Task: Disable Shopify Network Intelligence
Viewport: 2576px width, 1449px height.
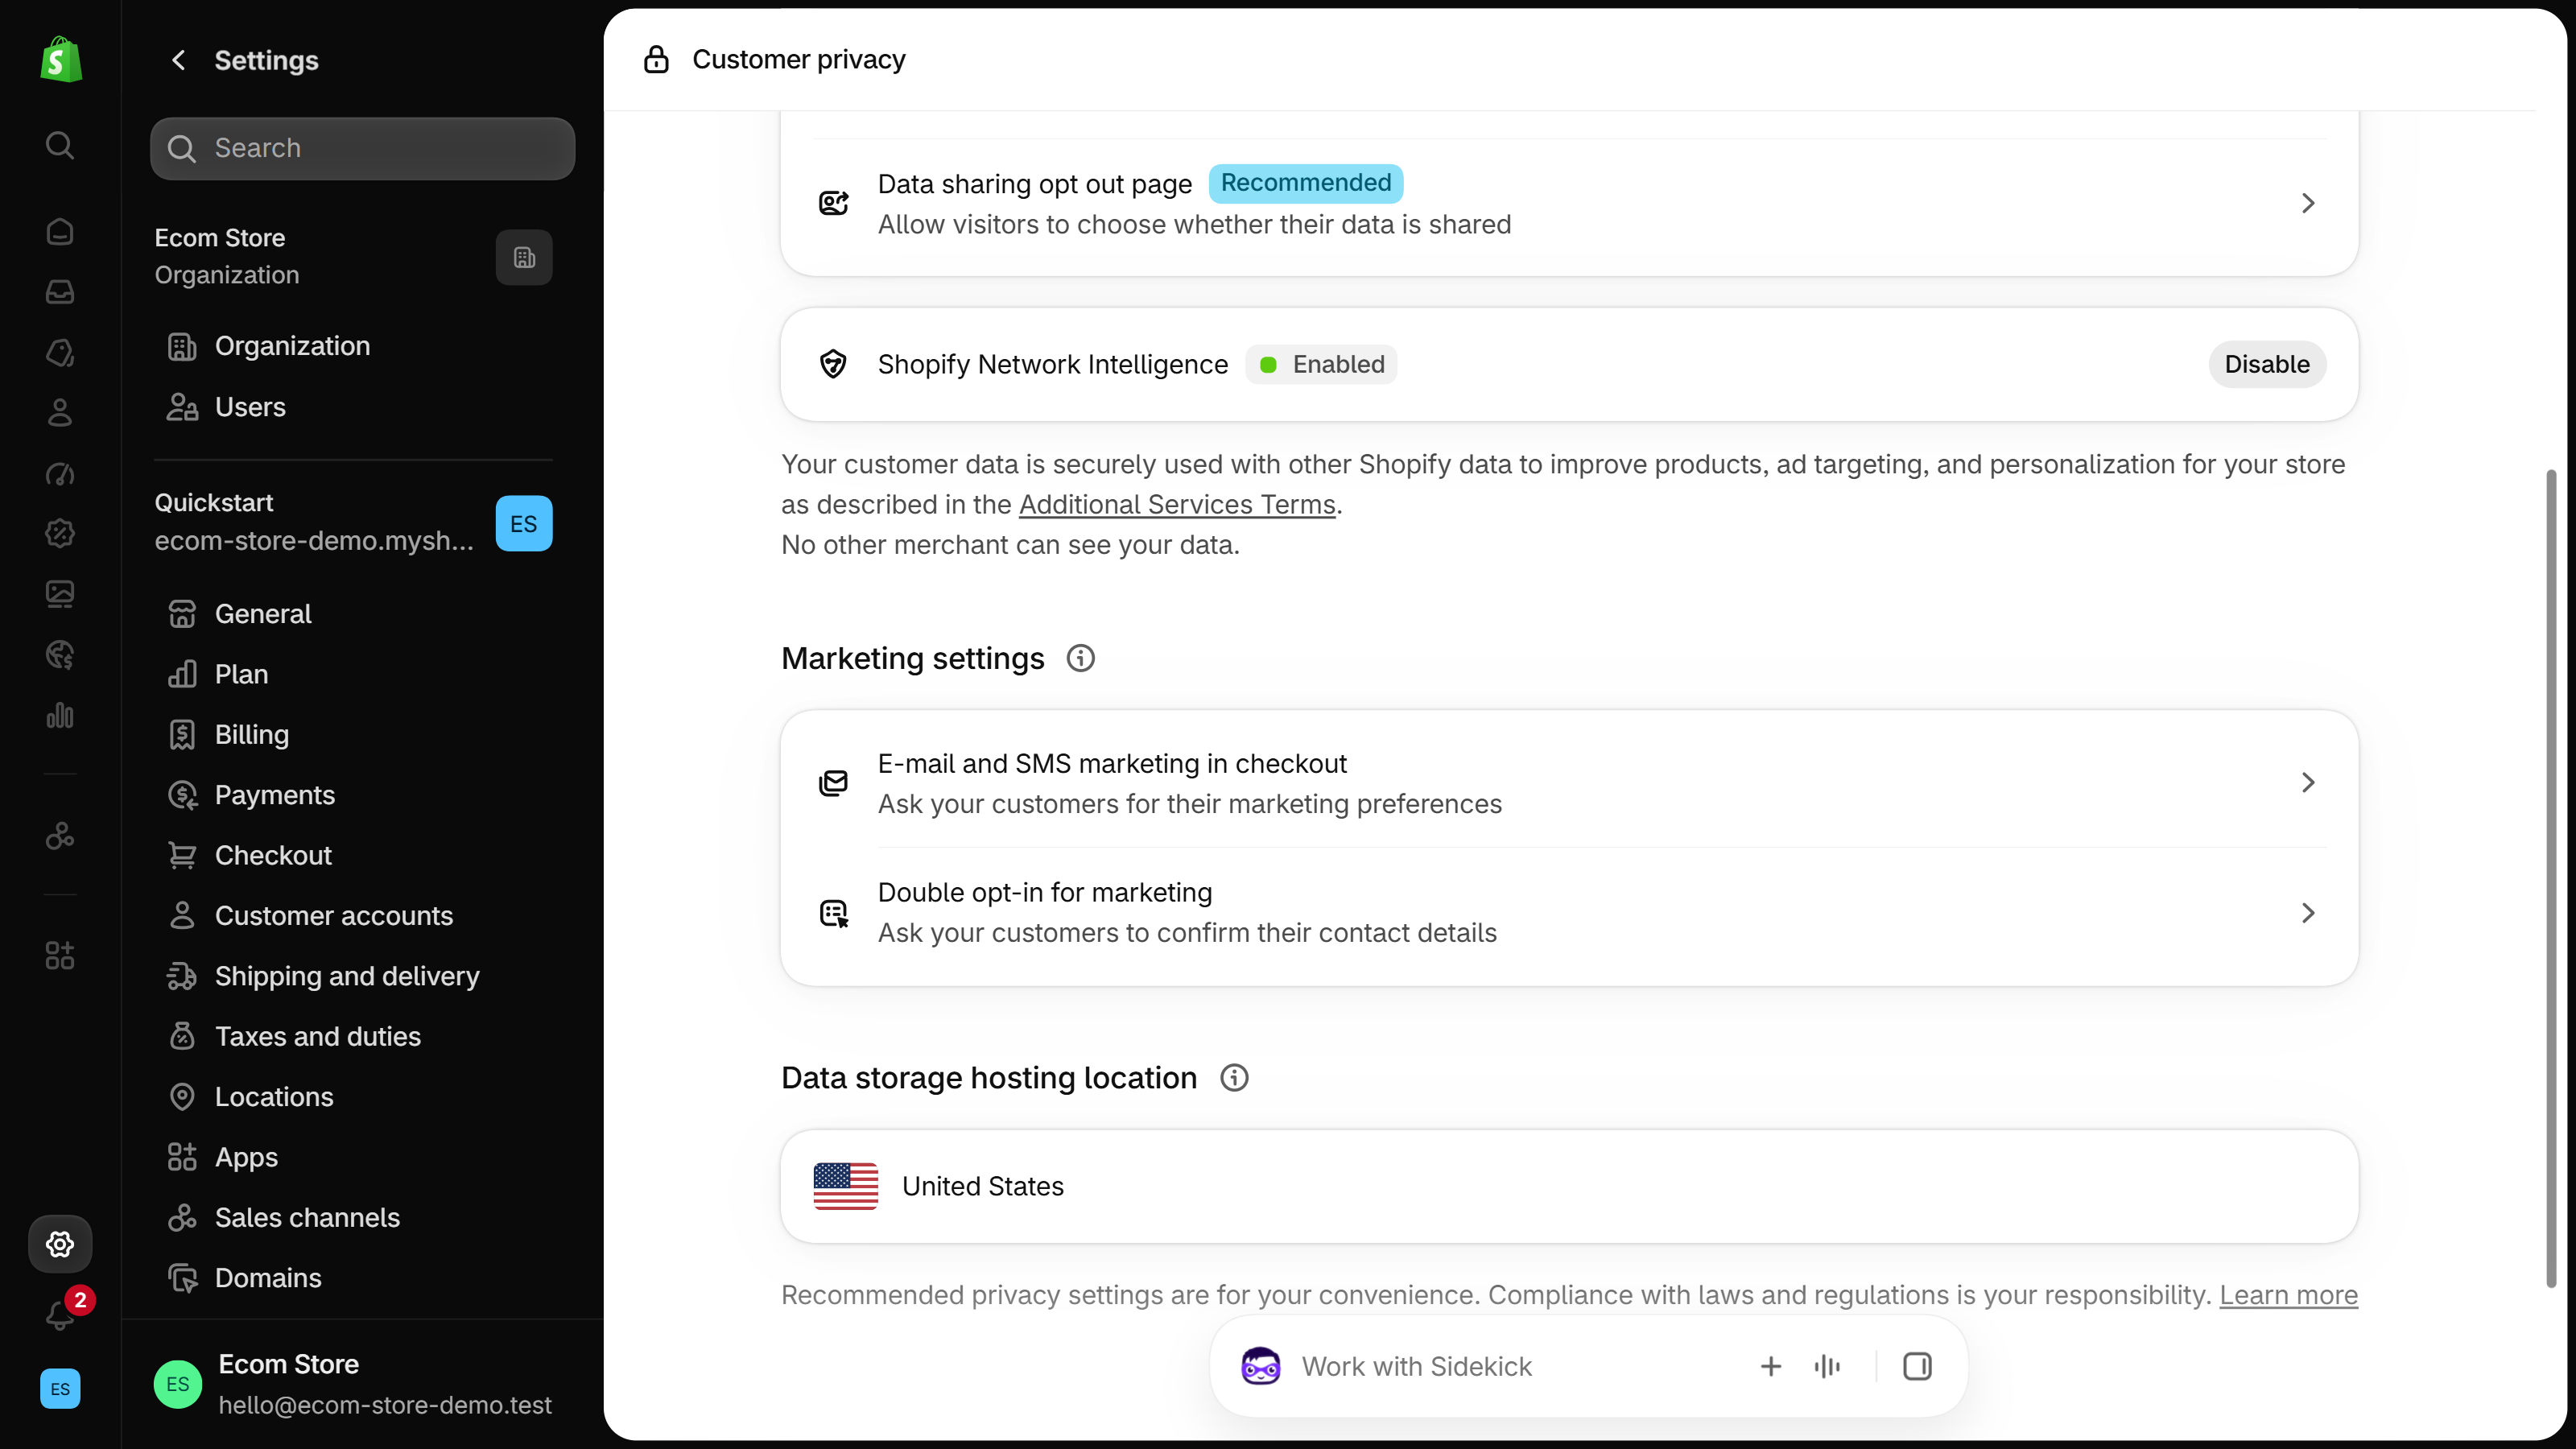Action: click(x=2267, y=365)
